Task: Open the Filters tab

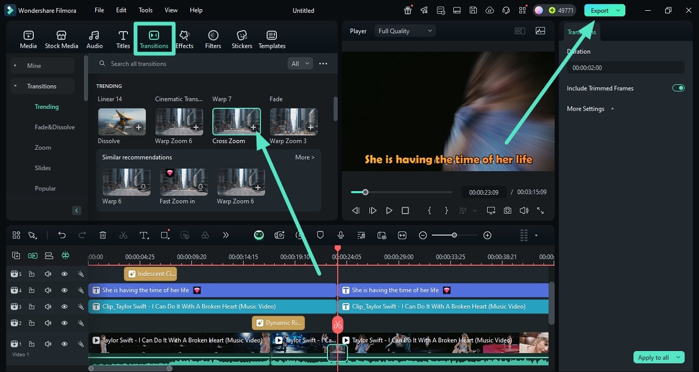Action: pos(213,40)
